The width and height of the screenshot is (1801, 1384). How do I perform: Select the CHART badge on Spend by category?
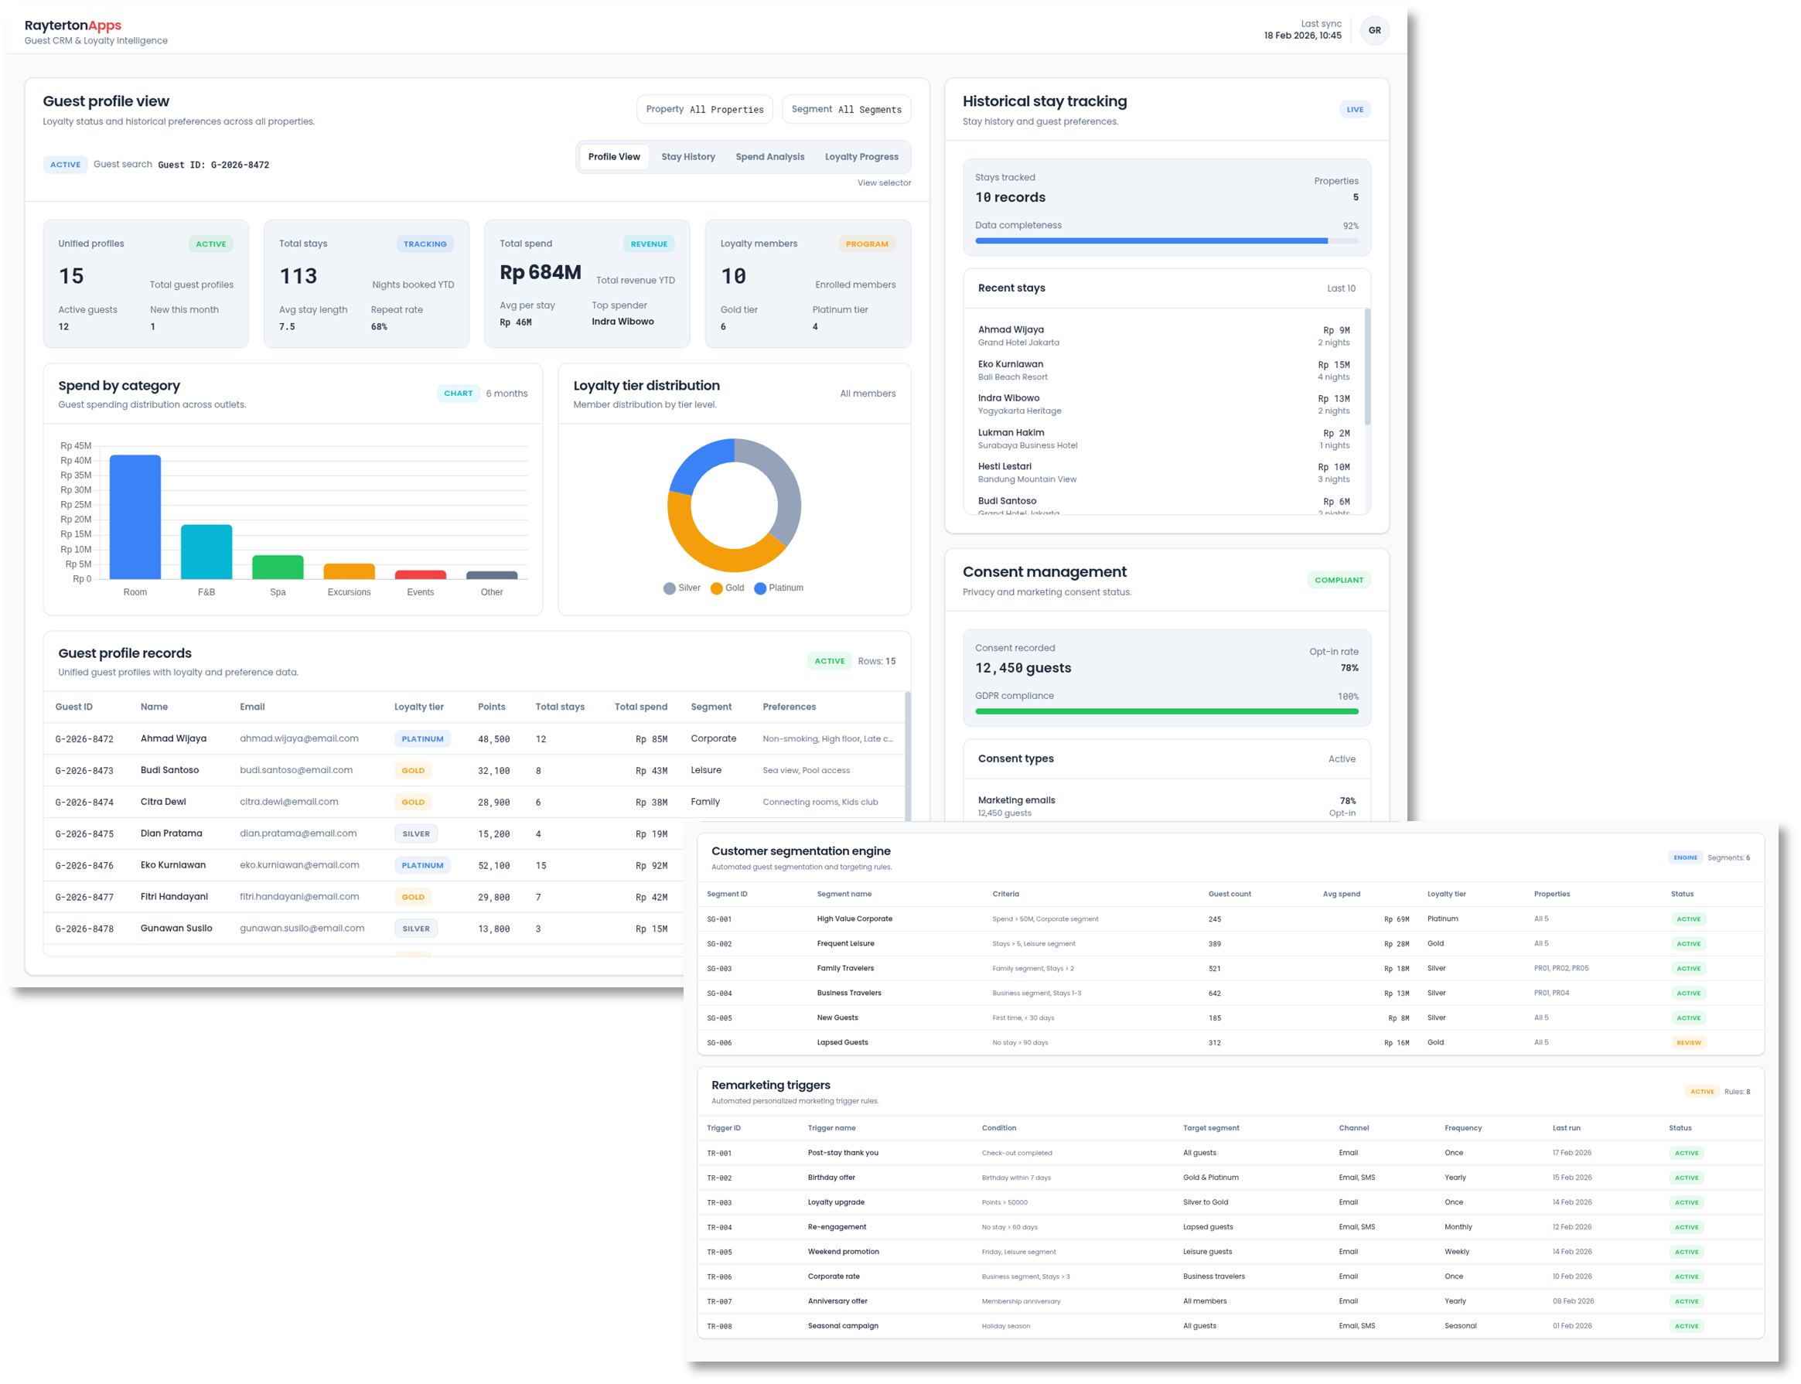coord(458,393)
